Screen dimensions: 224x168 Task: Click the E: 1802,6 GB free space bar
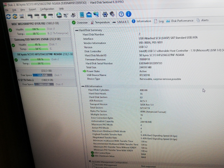(44, 84)
